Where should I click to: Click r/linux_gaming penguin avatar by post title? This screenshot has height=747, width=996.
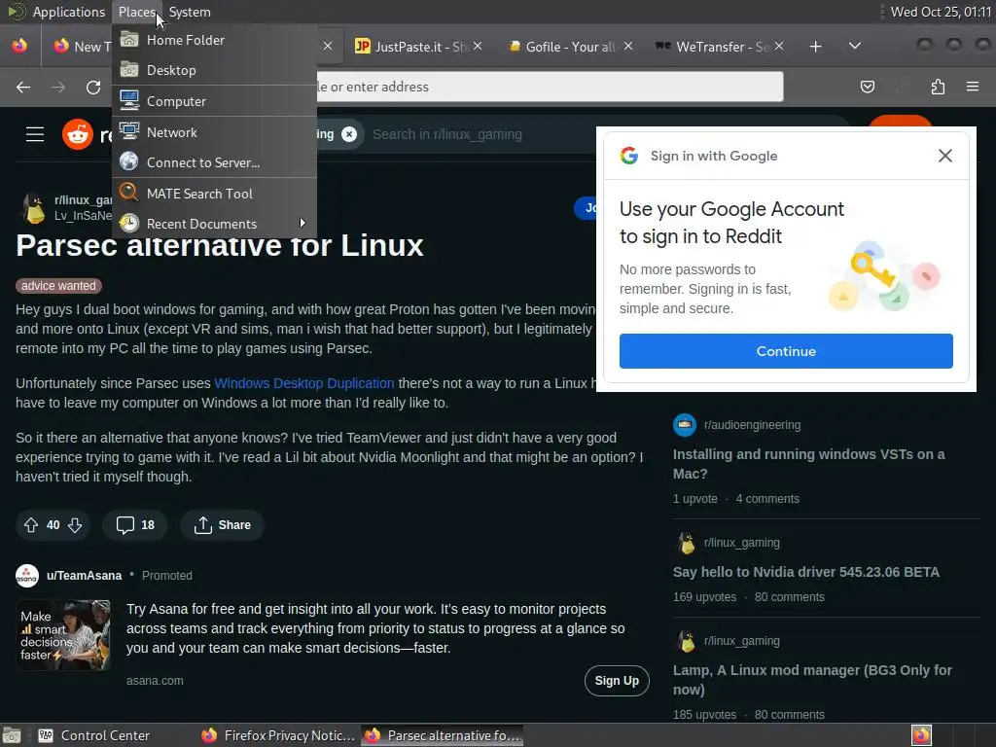click(x=34, y=208)
